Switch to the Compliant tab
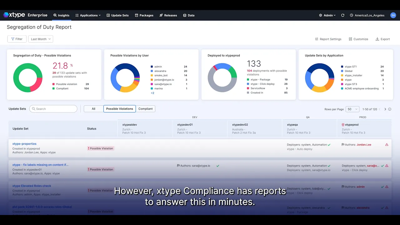400x225 pixels. coord(146,109)
